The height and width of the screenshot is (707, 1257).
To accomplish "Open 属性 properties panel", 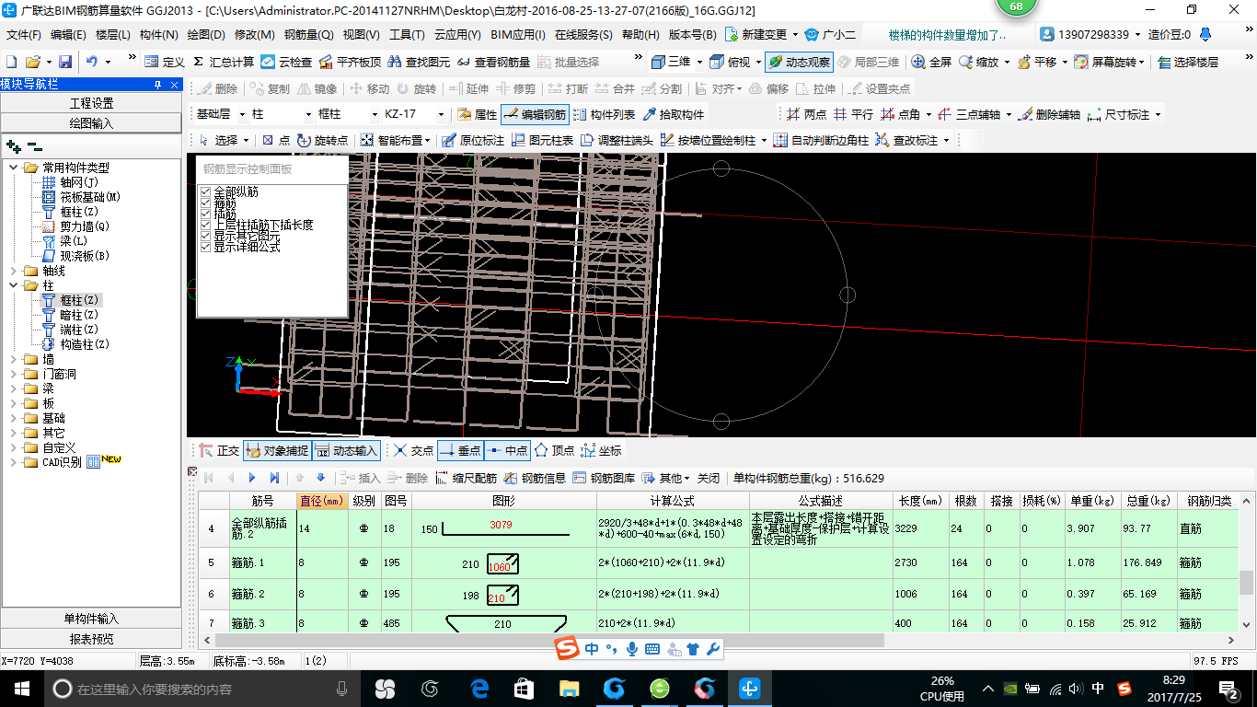I will 477,115.
